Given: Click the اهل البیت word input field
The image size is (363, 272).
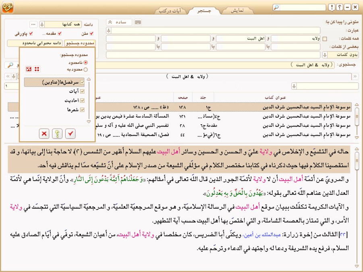Looking at the screenshot, I should click(241, 39).
